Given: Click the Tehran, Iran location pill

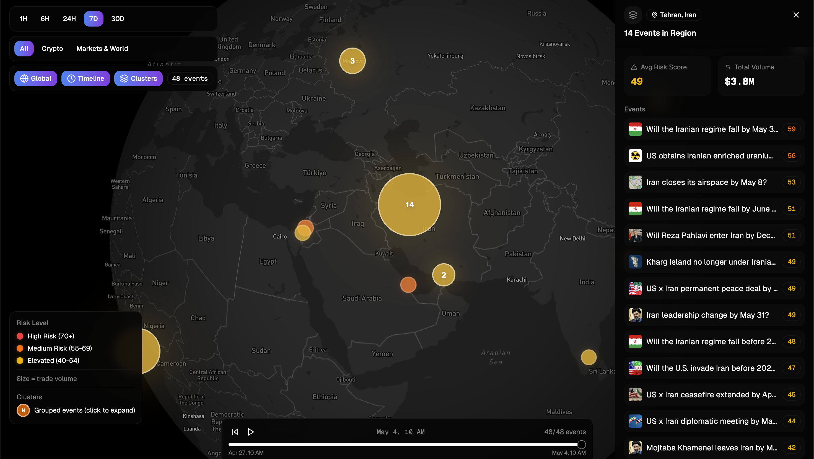Looking at the screenshot, I should (674, 15).
